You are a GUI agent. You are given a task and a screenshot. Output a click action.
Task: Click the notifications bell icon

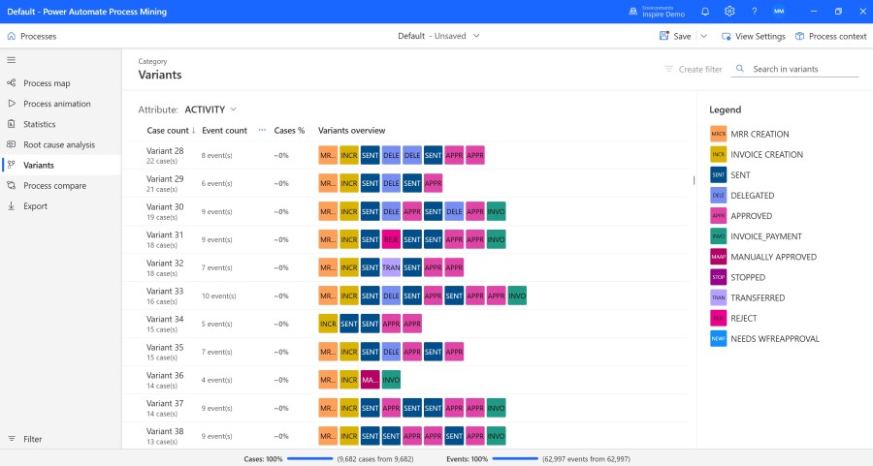(x=705, y=12)
